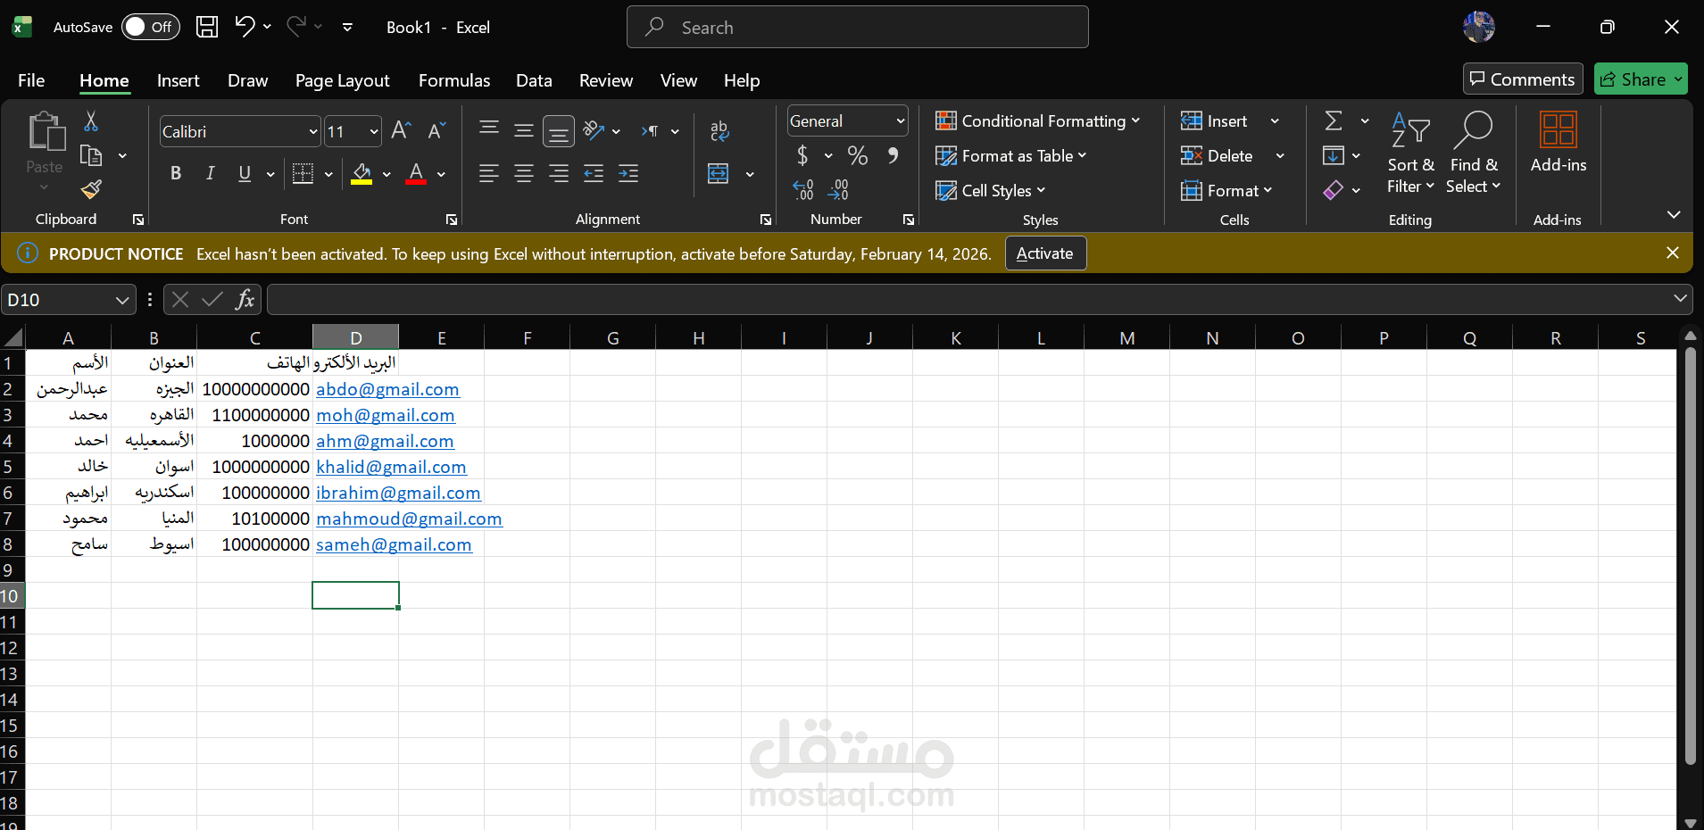Toggle the AutoSave switch

(x=150, y=27)
